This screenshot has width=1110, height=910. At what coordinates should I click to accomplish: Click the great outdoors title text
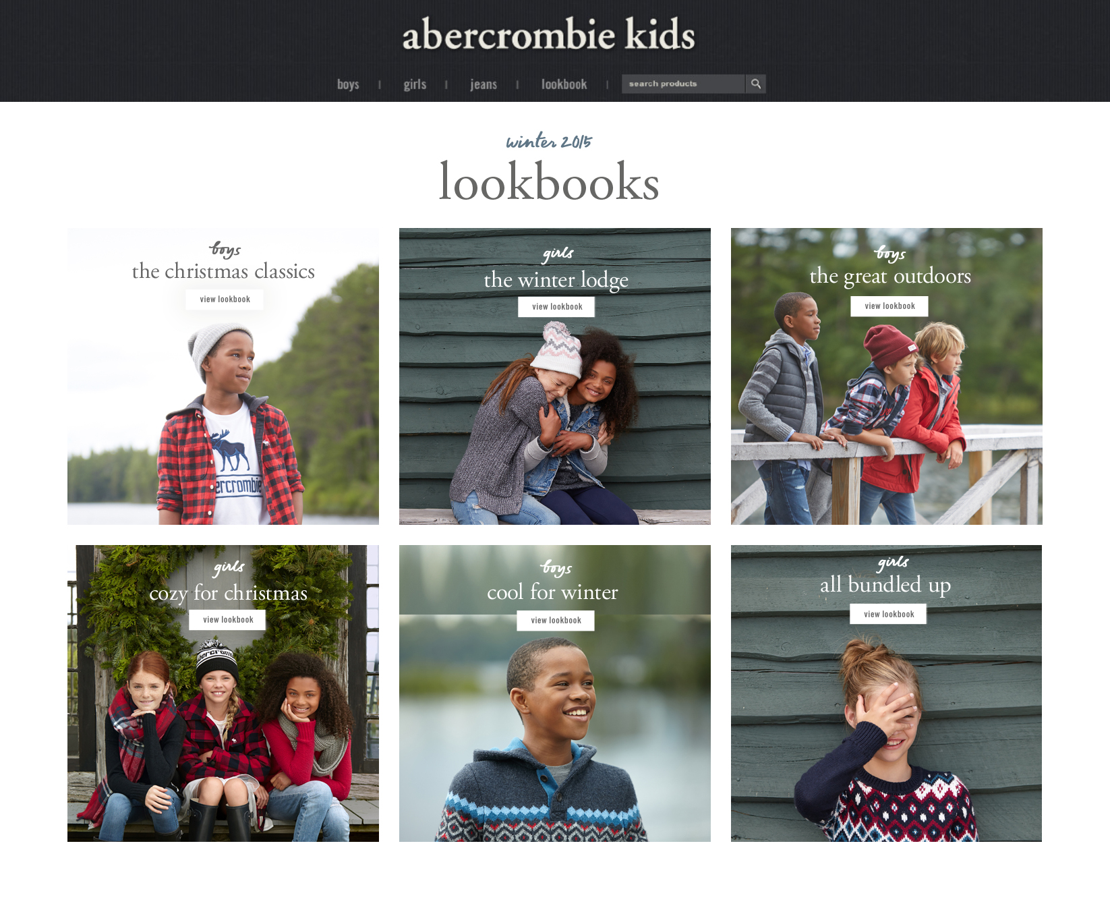pos(890,276)
